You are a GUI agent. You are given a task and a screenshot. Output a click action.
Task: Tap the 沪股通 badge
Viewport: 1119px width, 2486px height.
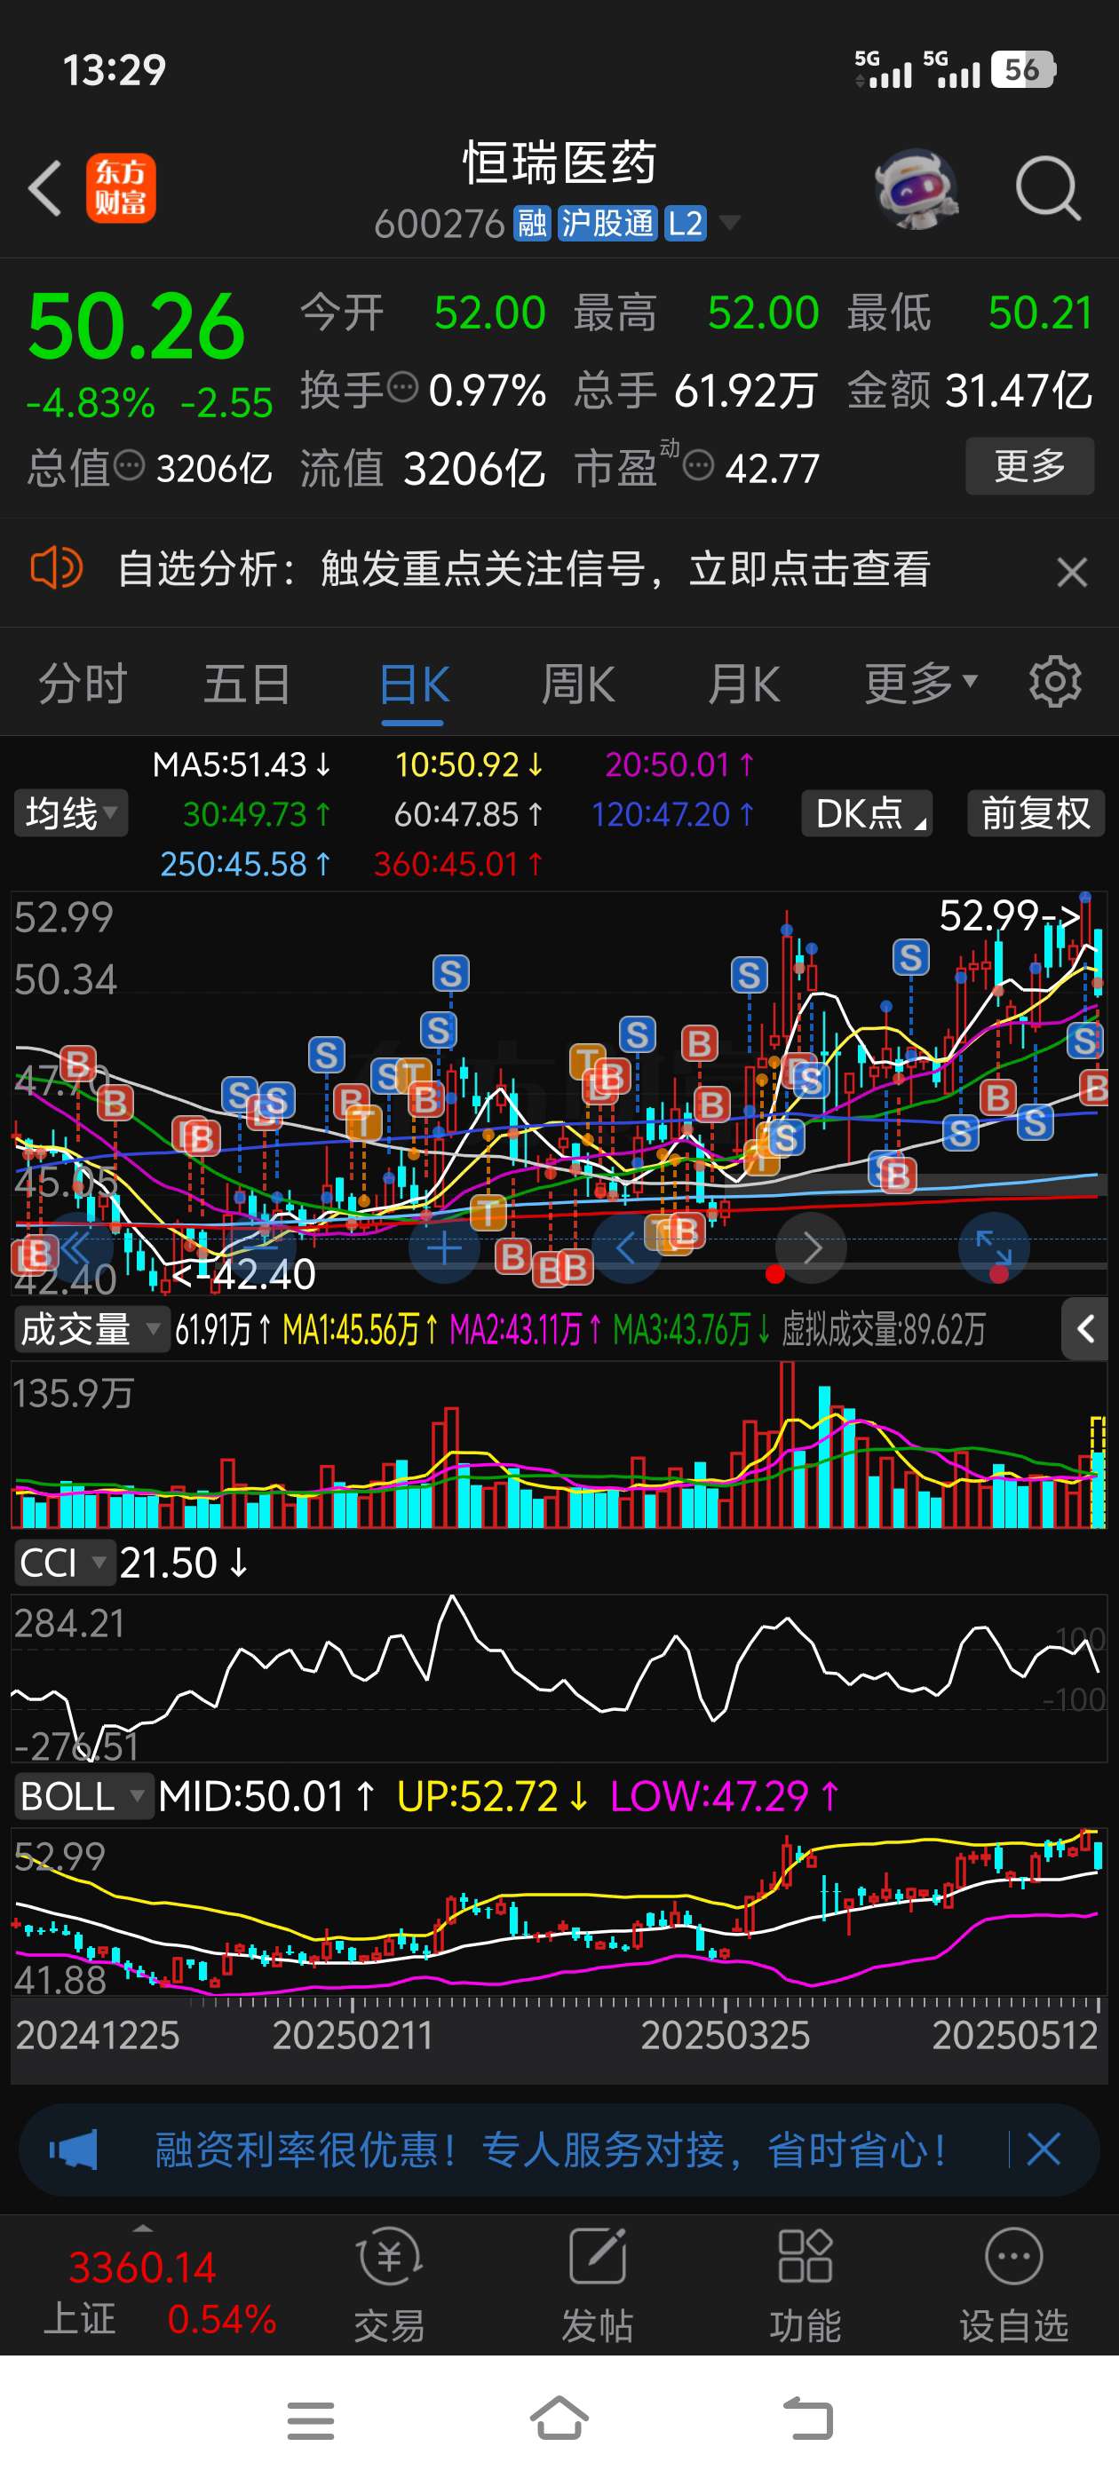(607, 224)
